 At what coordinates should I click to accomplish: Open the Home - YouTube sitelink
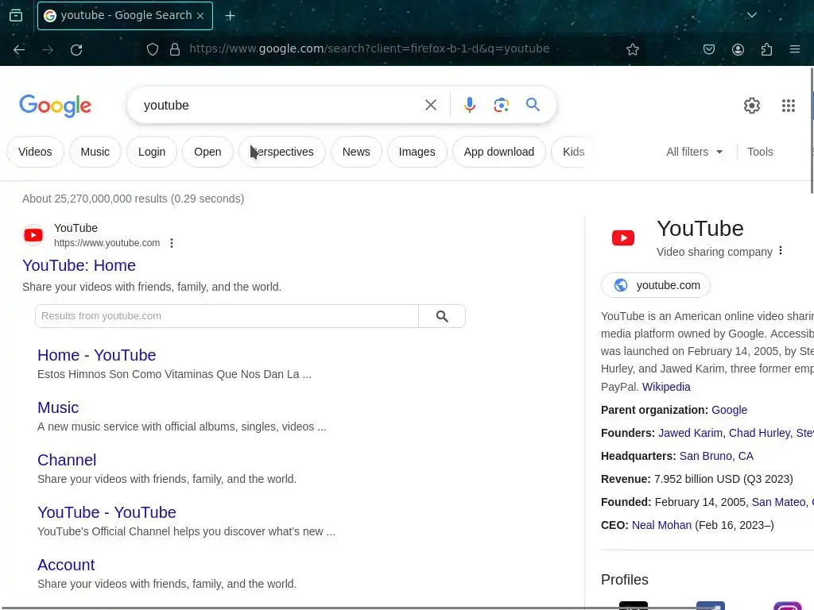[96, 355]
